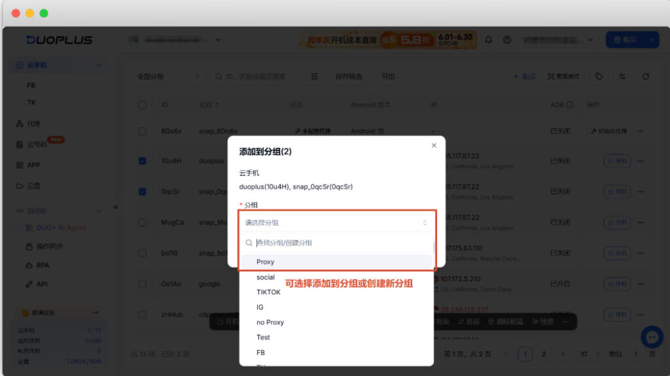
Task: Open 代理 in the sidebar
Action: click(29, 124)
